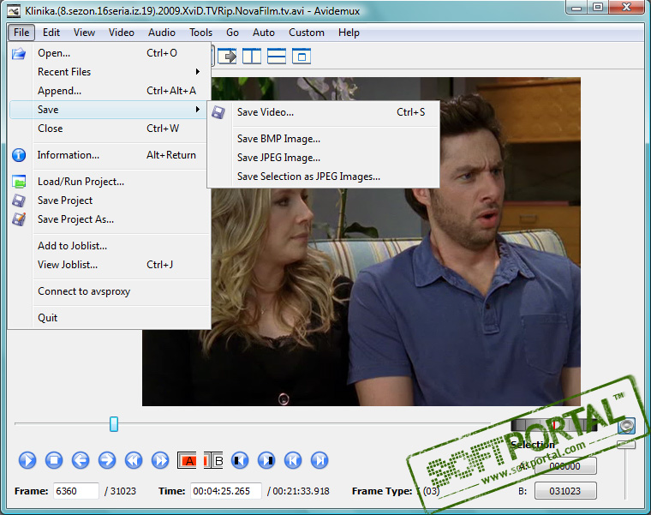The image size is (651, 515).
Task: Open the Edit menu
Action: click(x=51, y=33)
